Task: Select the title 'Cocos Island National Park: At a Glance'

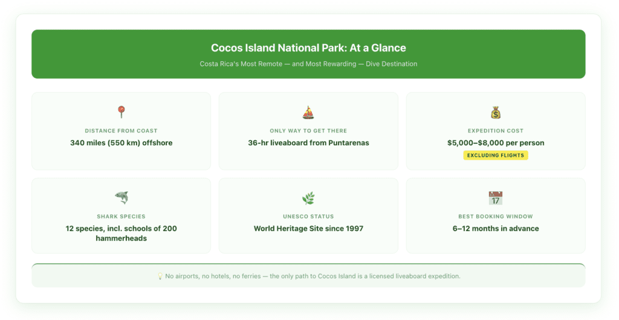Action: point(308,48)
